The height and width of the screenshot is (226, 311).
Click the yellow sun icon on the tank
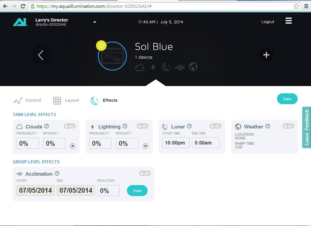[101, 46]
